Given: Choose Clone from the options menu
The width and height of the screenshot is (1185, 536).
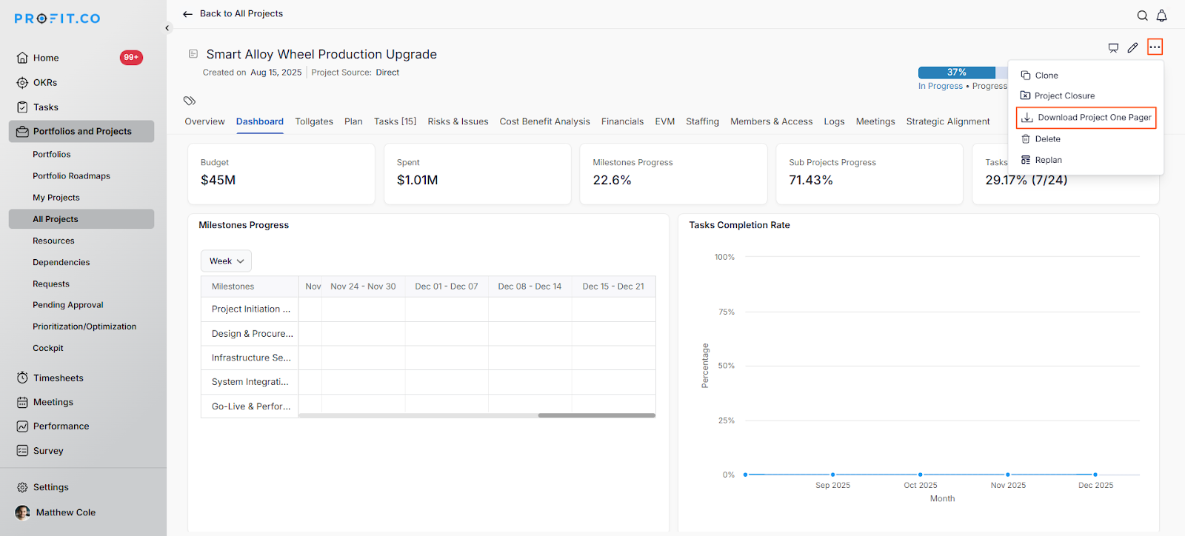Looking at the screenshot, I should pyautogui.click(x=1046, y=76).
